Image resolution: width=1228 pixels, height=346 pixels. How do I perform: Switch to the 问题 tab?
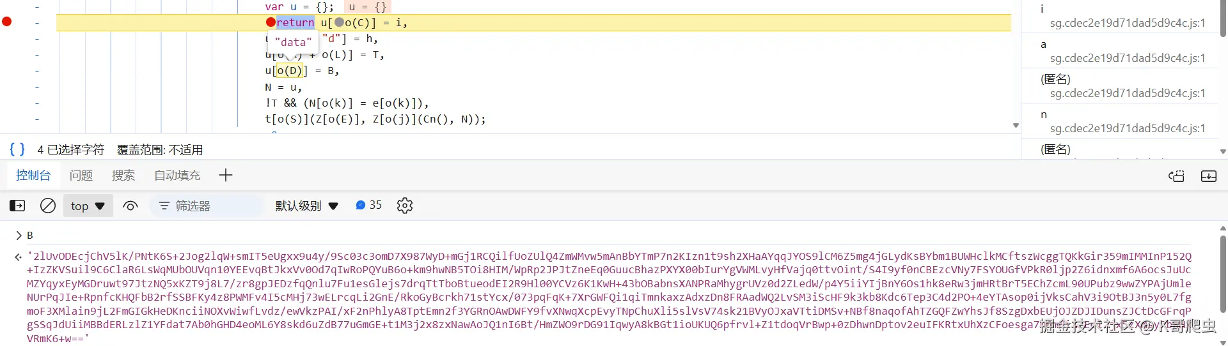(x=81, y=175)
